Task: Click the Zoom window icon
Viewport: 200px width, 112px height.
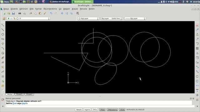Action: click(67, 13)
